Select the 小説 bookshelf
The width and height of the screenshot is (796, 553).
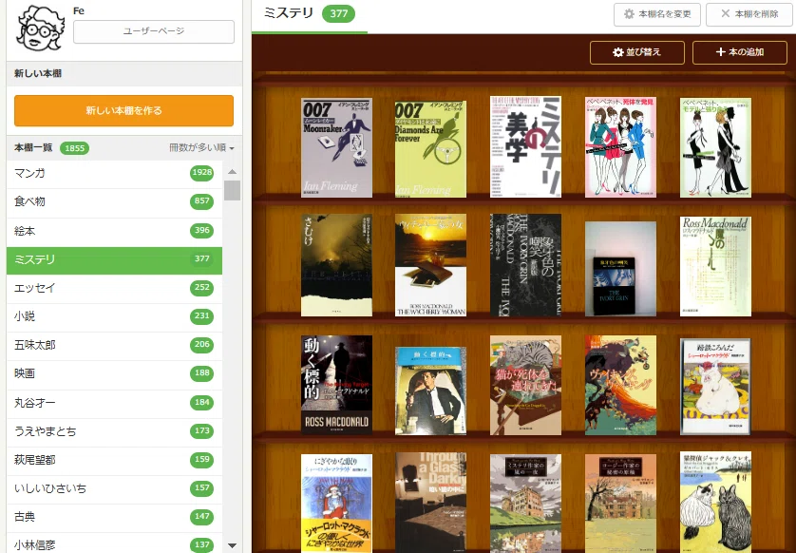click(114, 316)
